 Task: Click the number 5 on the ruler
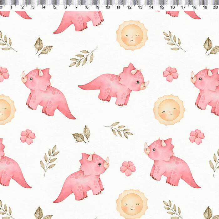pos(54,6)
